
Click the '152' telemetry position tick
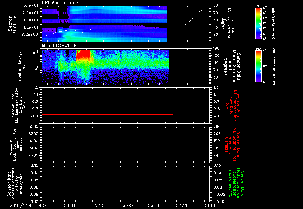pyautogui.click(x=217, y=141)
